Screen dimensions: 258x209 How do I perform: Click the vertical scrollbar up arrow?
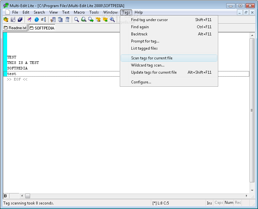pyautogui.click(x=252, y=35)
